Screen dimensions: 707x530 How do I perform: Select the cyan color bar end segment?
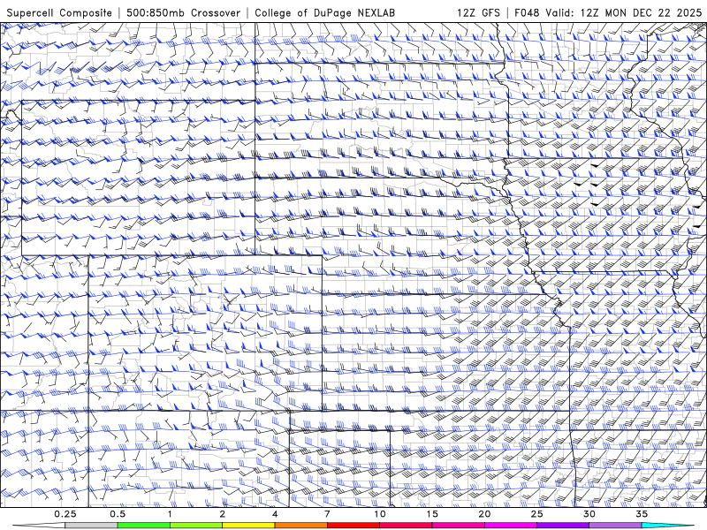coord(667,526)
